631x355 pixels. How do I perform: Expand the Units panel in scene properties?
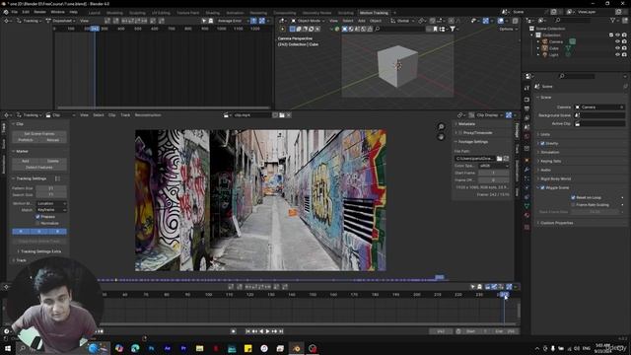pos(545,134)
